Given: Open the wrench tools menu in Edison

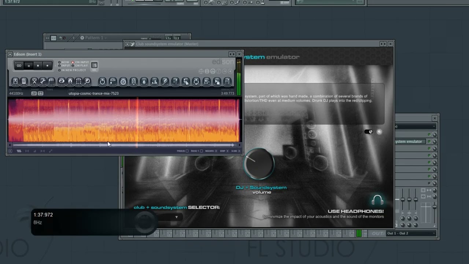Looking at the screenshot, I should tap(43, 81).
